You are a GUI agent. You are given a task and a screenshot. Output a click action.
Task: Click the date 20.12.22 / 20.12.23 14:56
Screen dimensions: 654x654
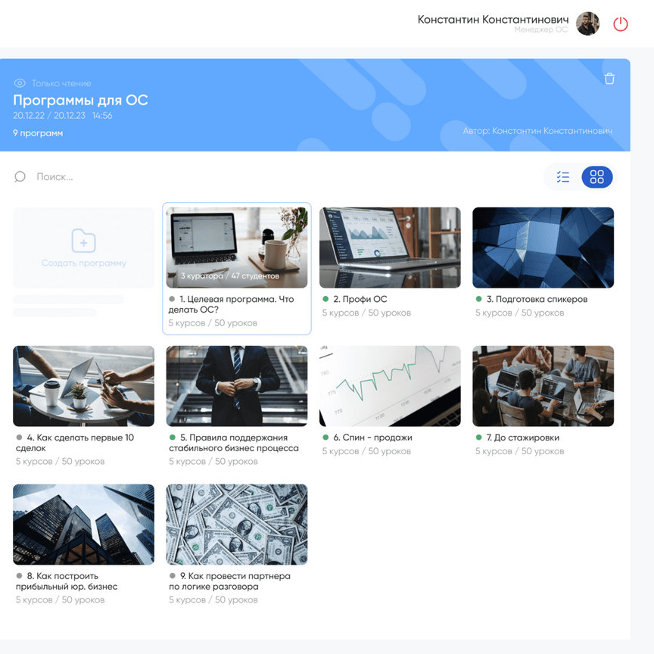click(63, 116)
